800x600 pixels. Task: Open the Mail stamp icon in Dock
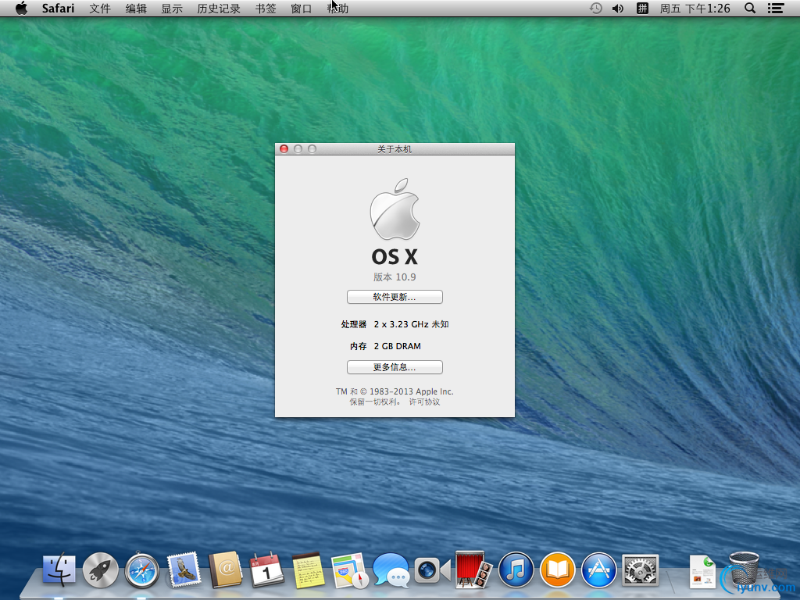(183, 570)
